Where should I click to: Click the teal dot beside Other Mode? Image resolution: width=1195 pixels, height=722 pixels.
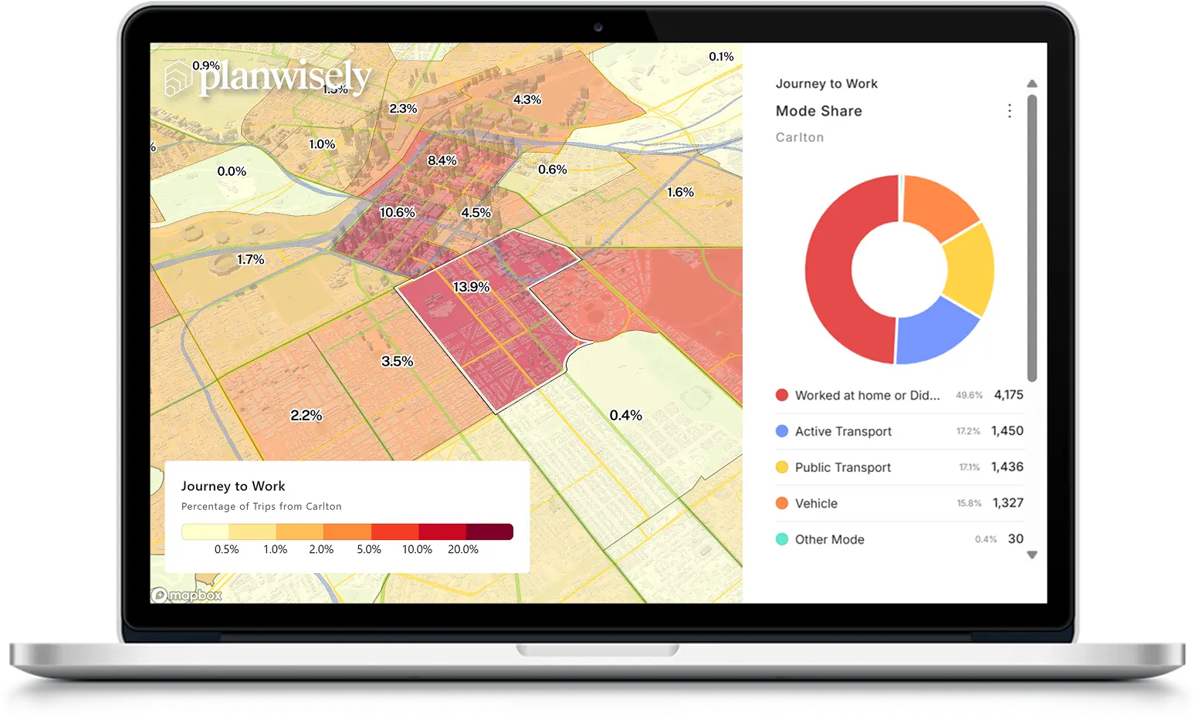[782, 539]
